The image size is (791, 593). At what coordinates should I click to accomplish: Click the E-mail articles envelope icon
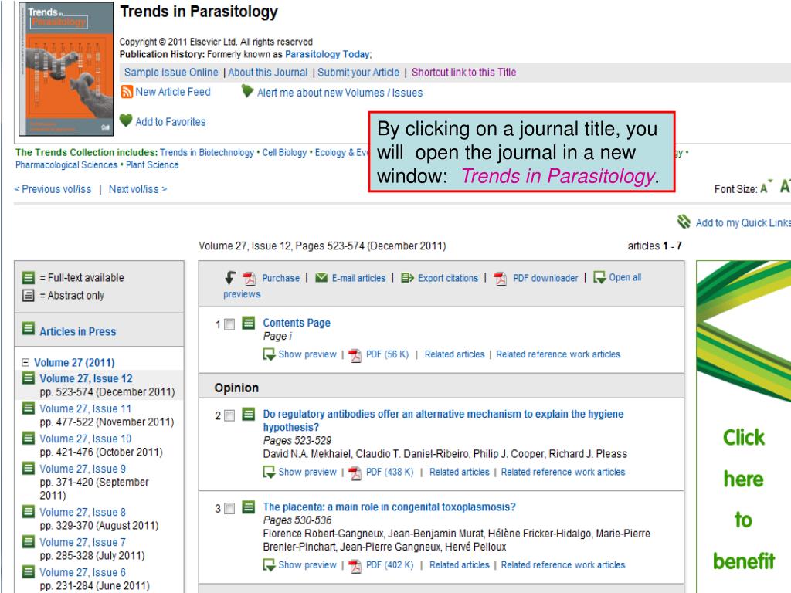tap(321, 278)
